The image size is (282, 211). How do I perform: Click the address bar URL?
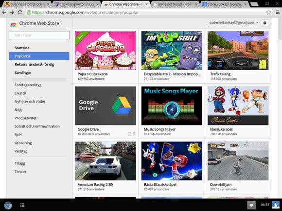85,12
